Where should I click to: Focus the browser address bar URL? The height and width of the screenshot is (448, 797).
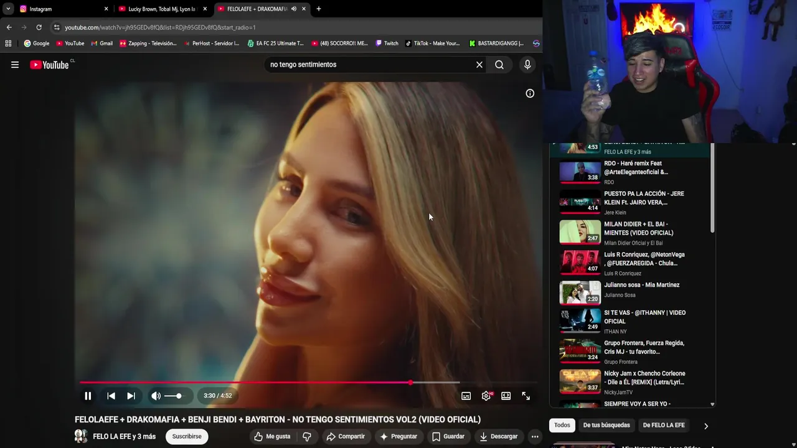[x=160, y=27]
